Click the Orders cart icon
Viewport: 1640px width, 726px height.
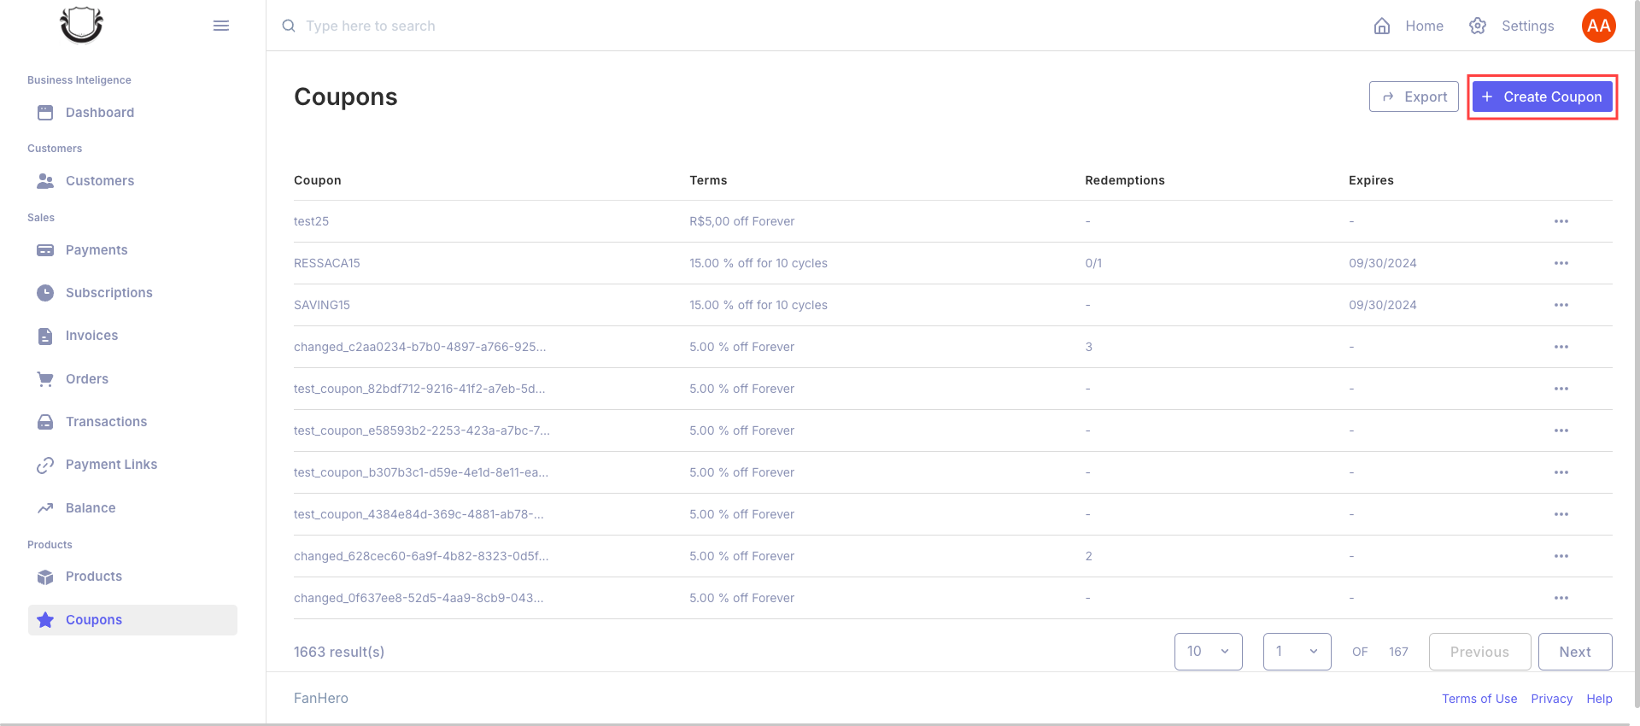(x=45, y=379)
